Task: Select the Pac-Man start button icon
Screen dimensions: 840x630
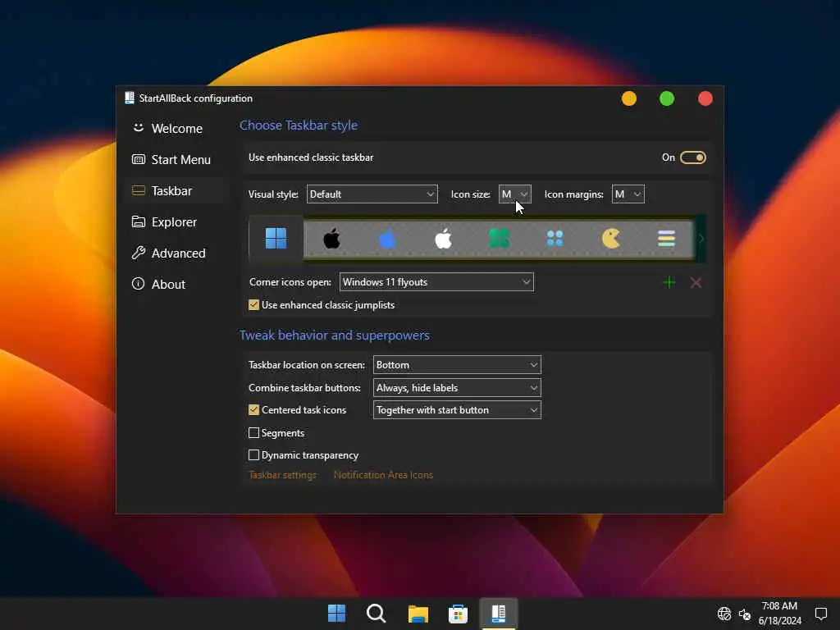Action: pos(610,239)
